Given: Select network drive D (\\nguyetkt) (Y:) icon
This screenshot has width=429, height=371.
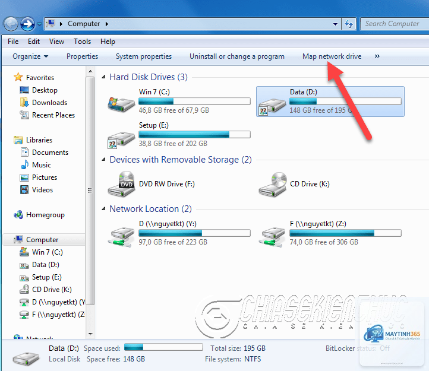Looking at the screenshot, I should (122, 237).
